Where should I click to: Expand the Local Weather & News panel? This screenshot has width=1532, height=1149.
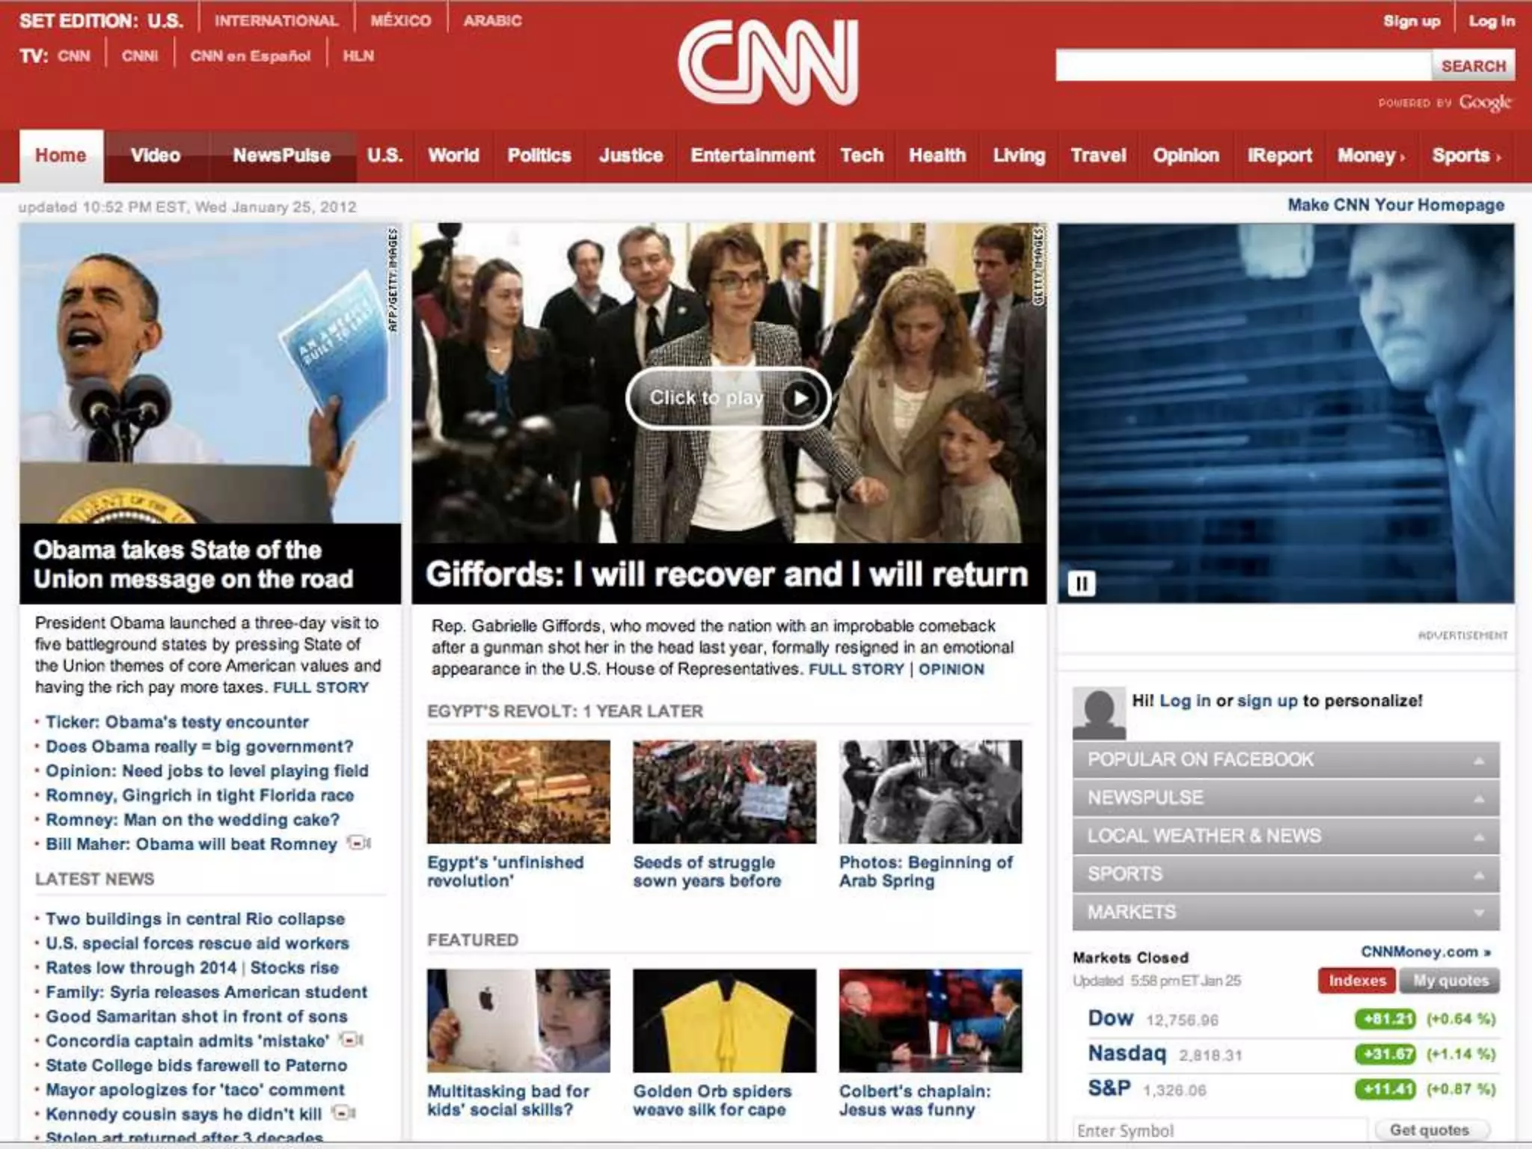coord(1285,836)
